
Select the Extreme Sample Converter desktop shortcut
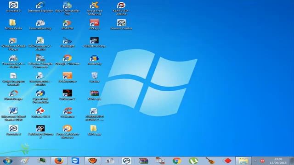40,61
